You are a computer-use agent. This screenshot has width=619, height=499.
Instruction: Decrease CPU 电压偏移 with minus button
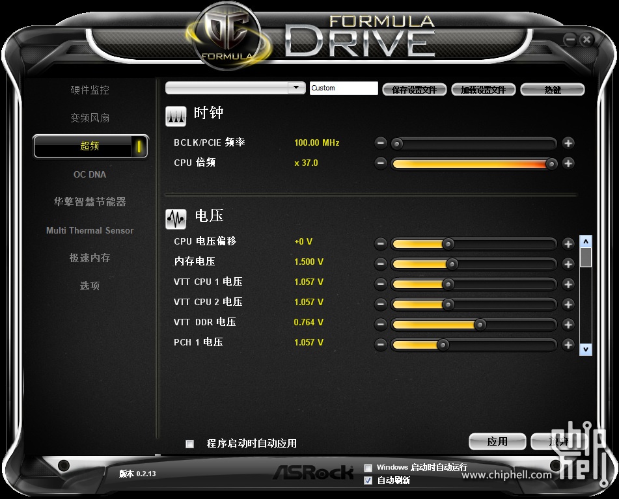(381, 244)
